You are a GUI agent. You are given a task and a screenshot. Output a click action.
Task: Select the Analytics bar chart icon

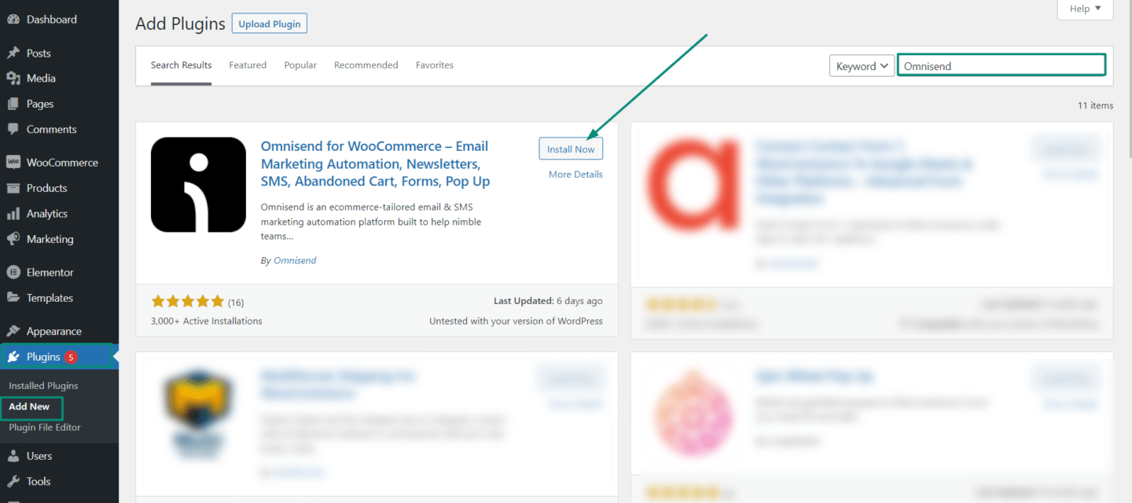(x=13, y=214)
